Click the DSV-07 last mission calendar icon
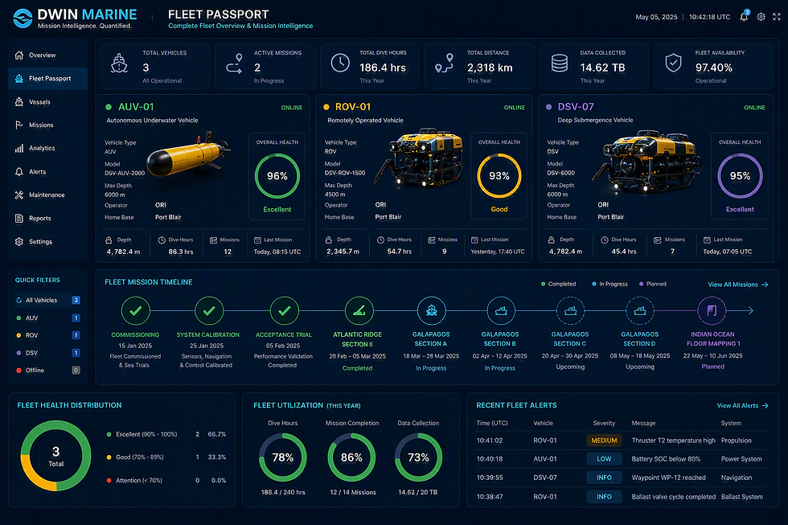This screenshot has width=788, height=525. tap(707, 240)
